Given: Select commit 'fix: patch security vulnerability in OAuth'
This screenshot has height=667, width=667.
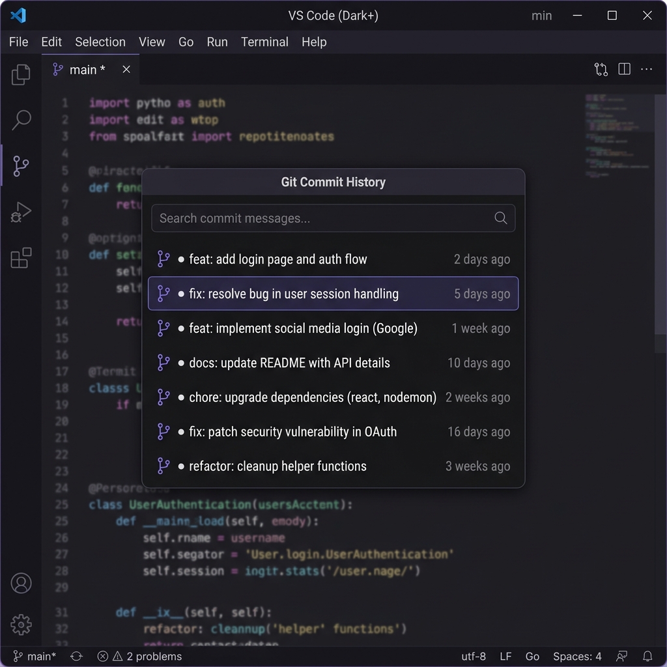Looking at the screenshot, I should click(333, 431).
